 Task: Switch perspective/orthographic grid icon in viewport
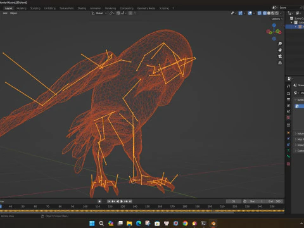coord(280,63)
